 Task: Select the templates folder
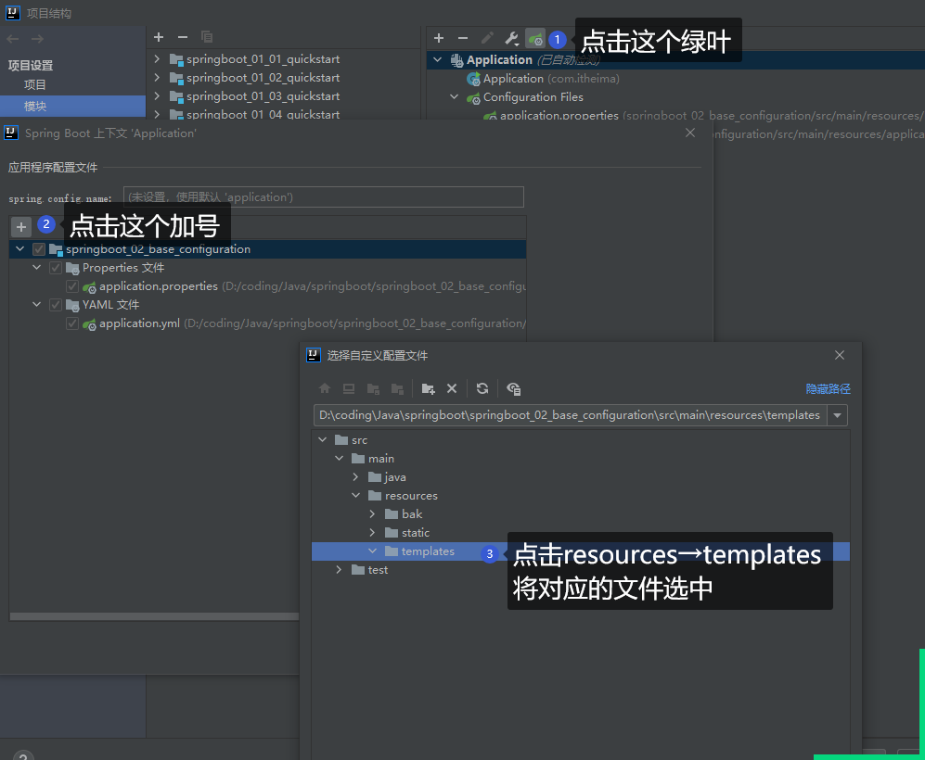pyautogui.click(x=428, y=551)
